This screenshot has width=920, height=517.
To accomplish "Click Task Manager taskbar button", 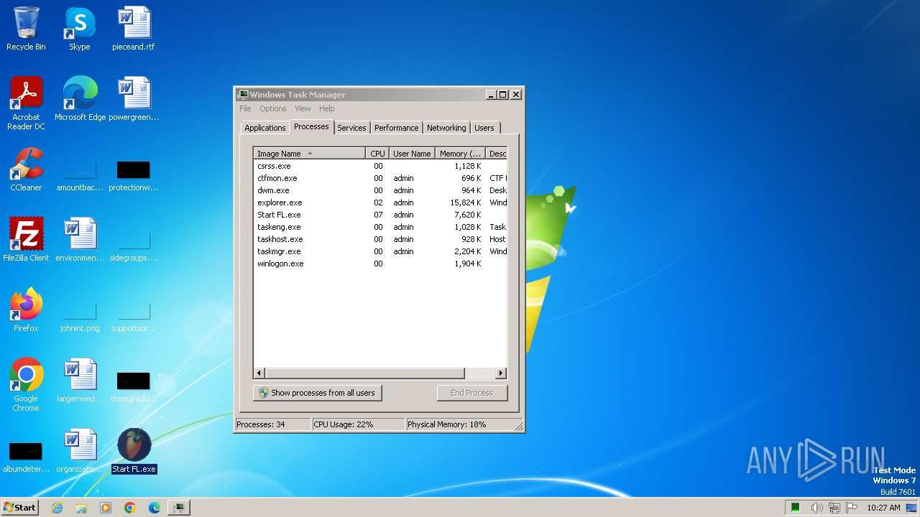I will click(178, 508).
